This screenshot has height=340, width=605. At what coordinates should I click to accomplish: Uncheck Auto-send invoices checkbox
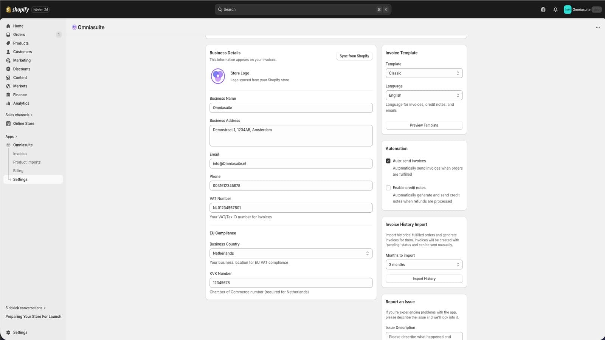[x=388, y=161]
